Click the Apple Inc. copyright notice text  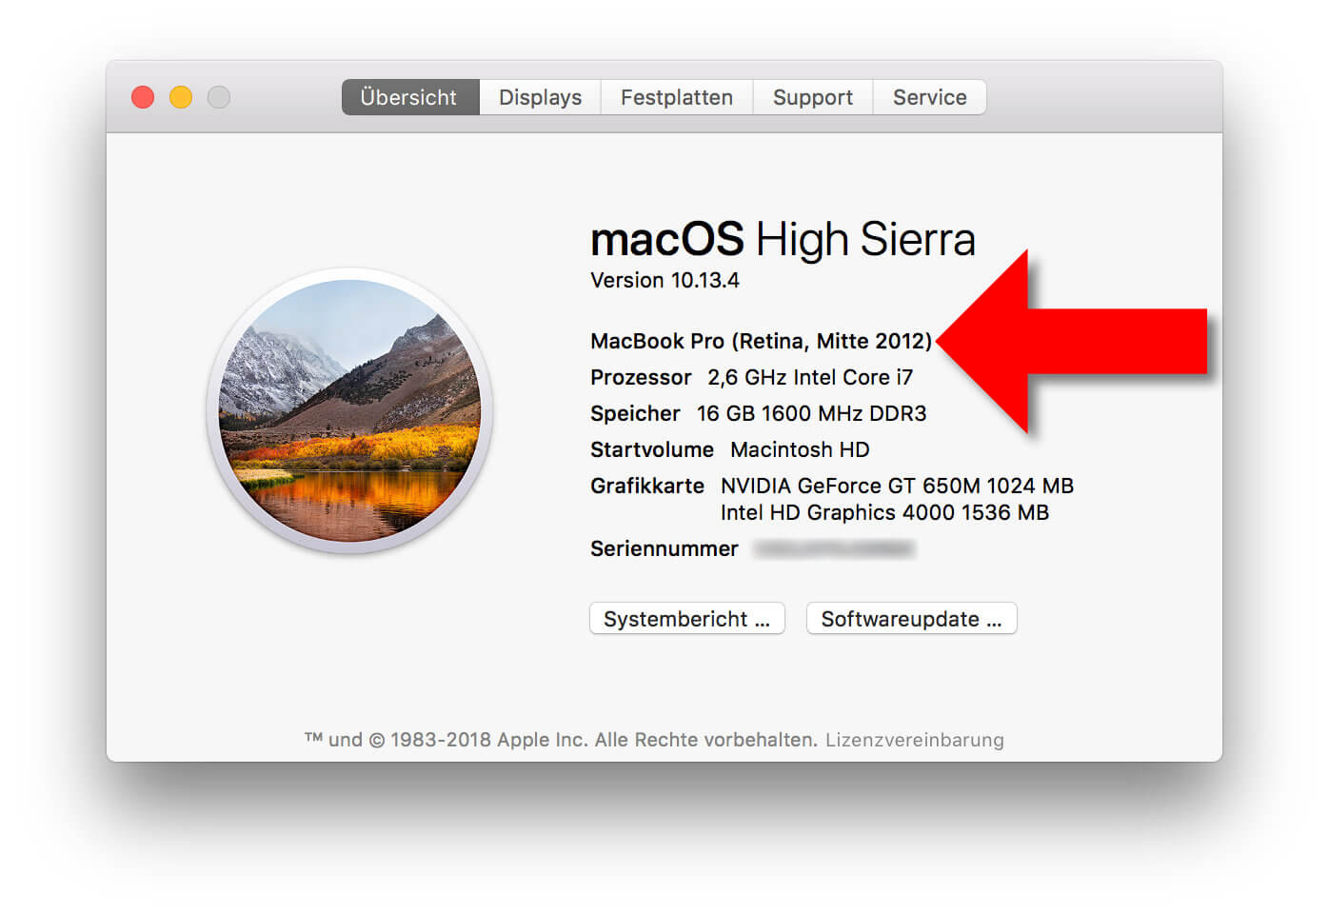561,740
